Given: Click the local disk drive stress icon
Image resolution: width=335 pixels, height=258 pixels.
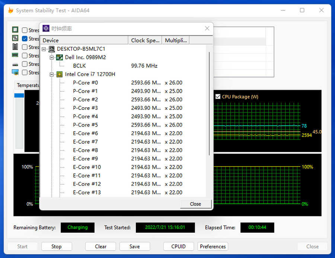Looking at the screenshot, I should coord(15,64).
